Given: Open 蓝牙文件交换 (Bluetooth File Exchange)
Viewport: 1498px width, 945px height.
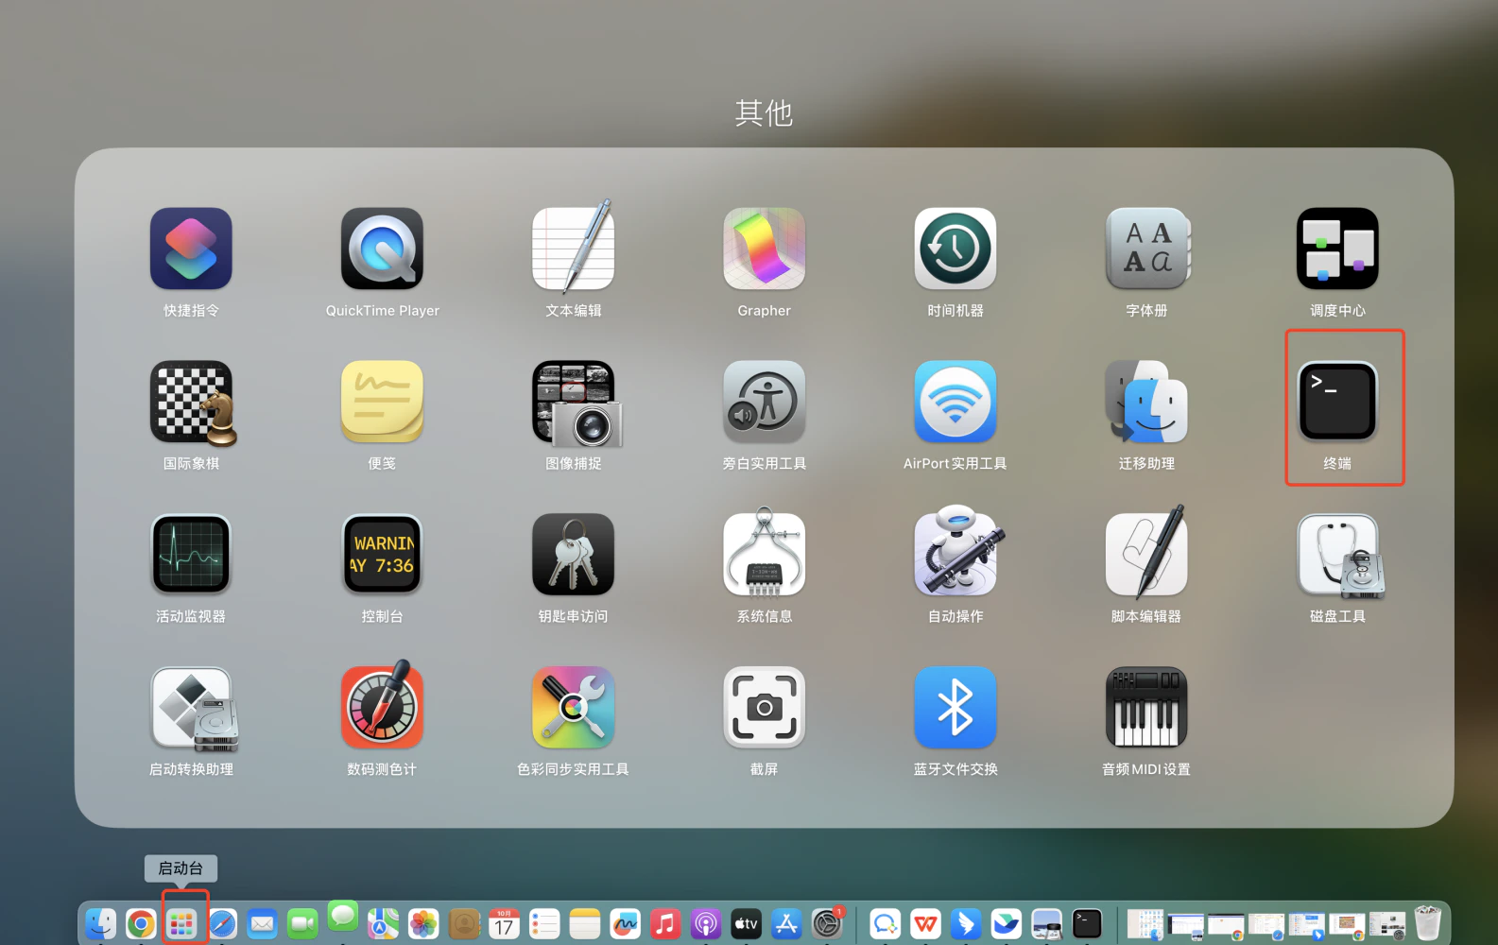Looking at the screenshot, I should [955, 708].
